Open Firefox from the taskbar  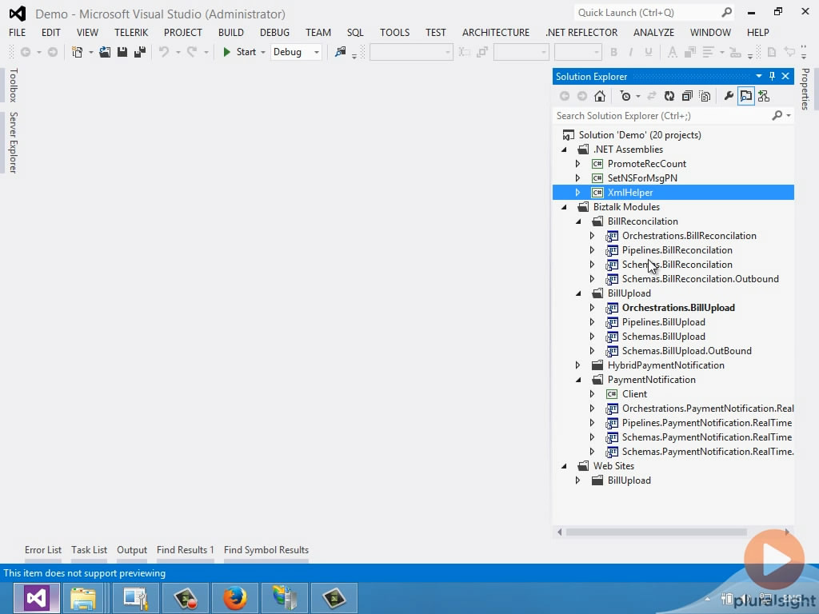point(235,598)
